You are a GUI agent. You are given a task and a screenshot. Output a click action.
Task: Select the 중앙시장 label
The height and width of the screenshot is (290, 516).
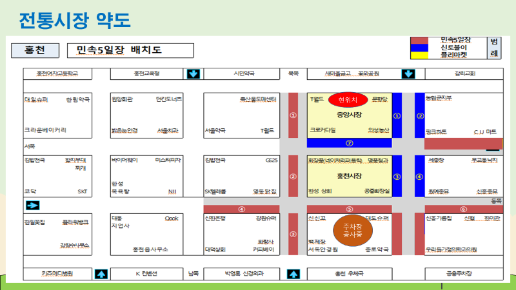point(349,115)
